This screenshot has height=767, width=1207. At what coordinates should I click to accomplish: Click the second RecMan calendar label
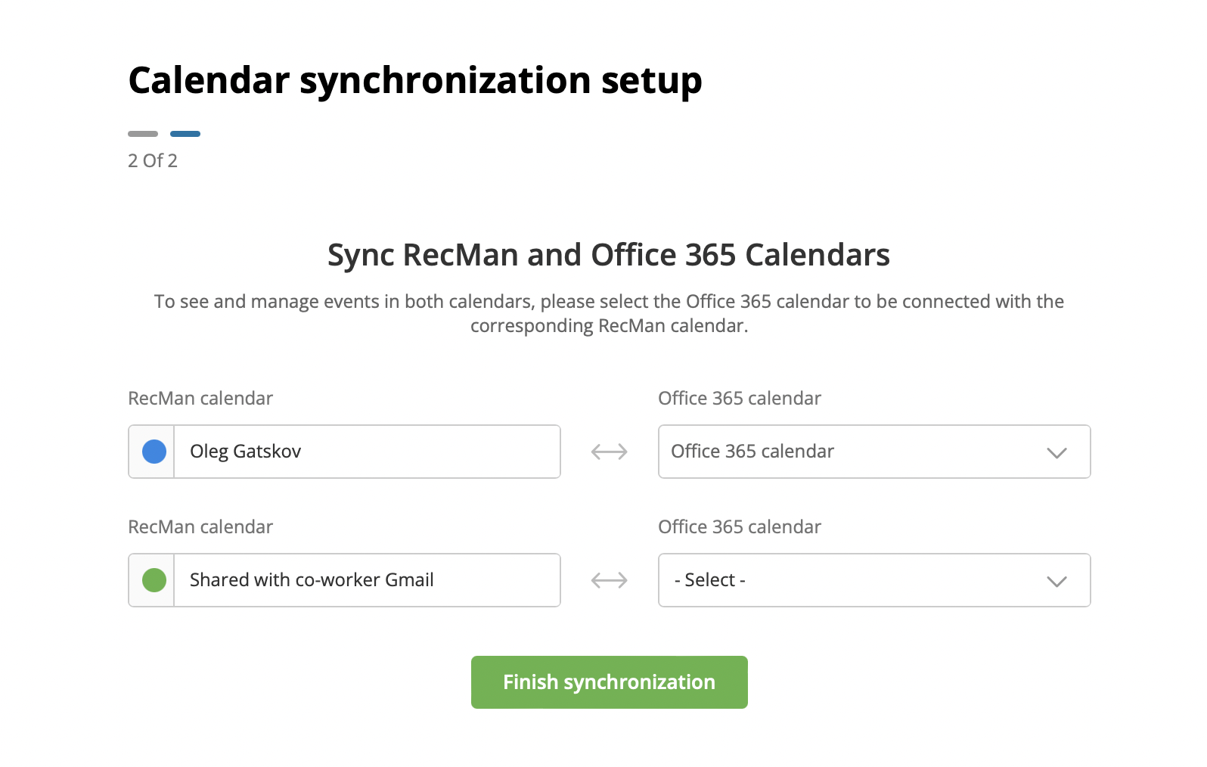click(200, 527)
